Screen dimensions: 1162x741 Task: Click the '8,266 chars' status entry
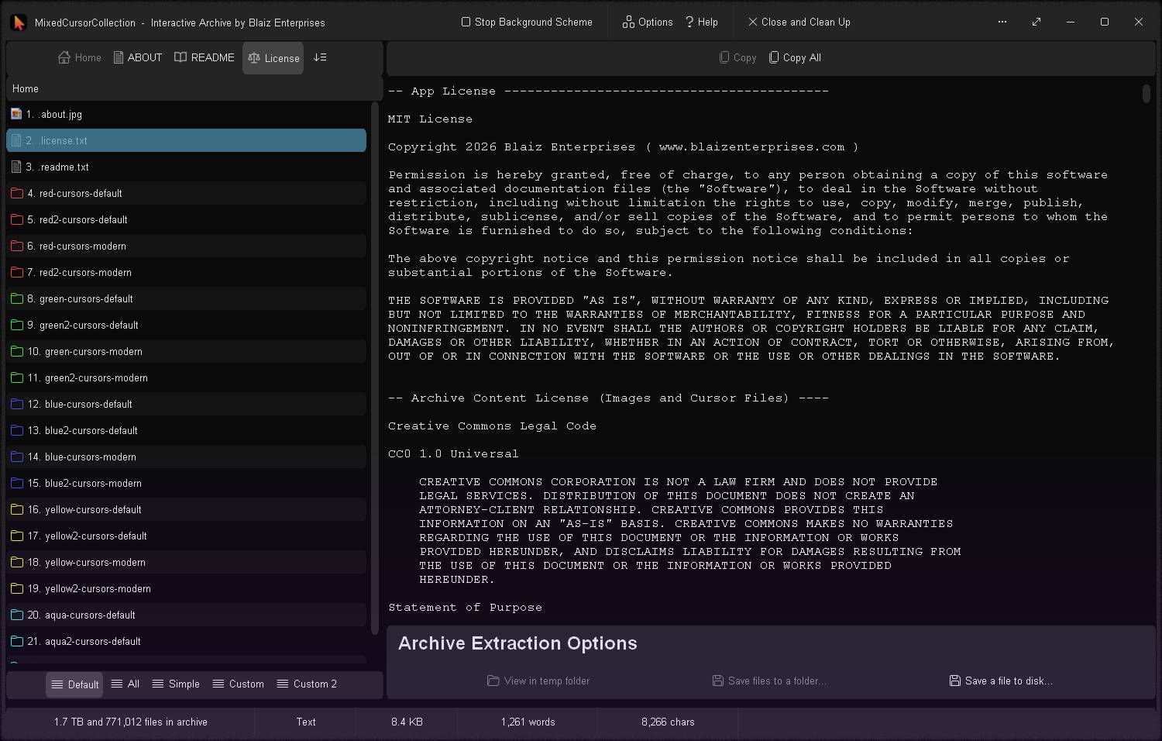(668, 722)
